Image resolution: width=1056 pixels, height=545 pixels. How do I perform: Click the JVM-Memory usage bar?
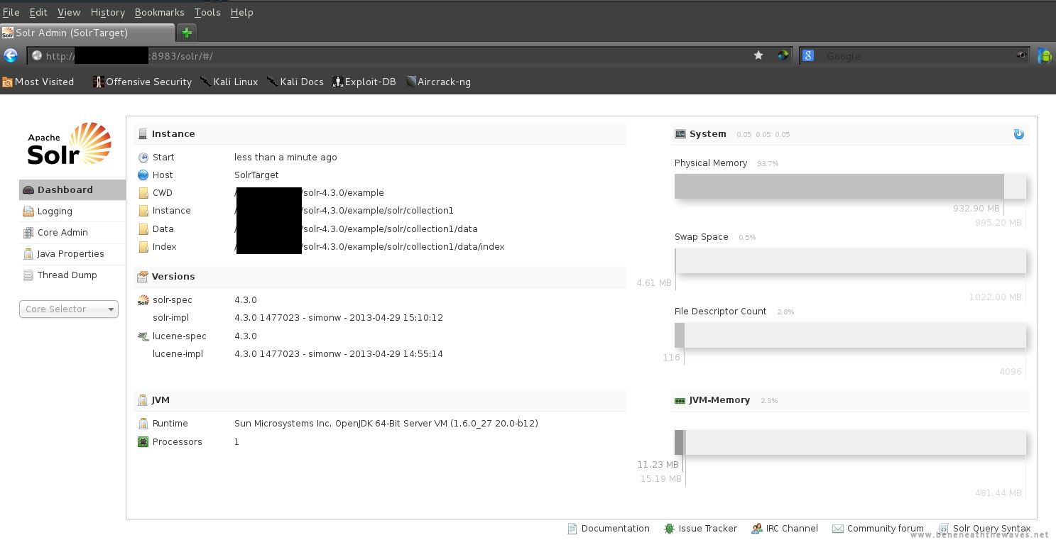pos(850,442)
